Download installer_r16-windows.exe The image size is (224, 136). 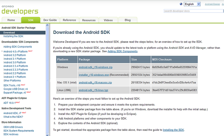point(94,75)
